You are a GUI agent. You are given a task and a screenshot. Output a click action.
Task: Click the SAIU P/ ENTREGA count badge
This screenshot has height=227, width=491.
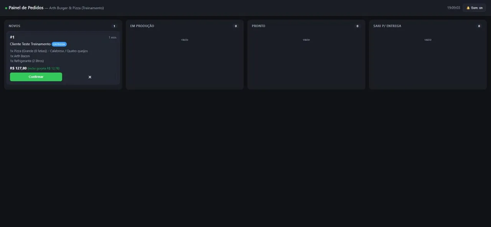coord(479,26)
